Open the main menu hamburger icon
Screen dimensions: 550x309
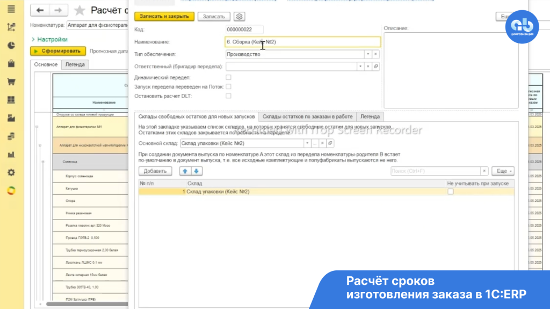pyautogui.click(x=11, y=9)
